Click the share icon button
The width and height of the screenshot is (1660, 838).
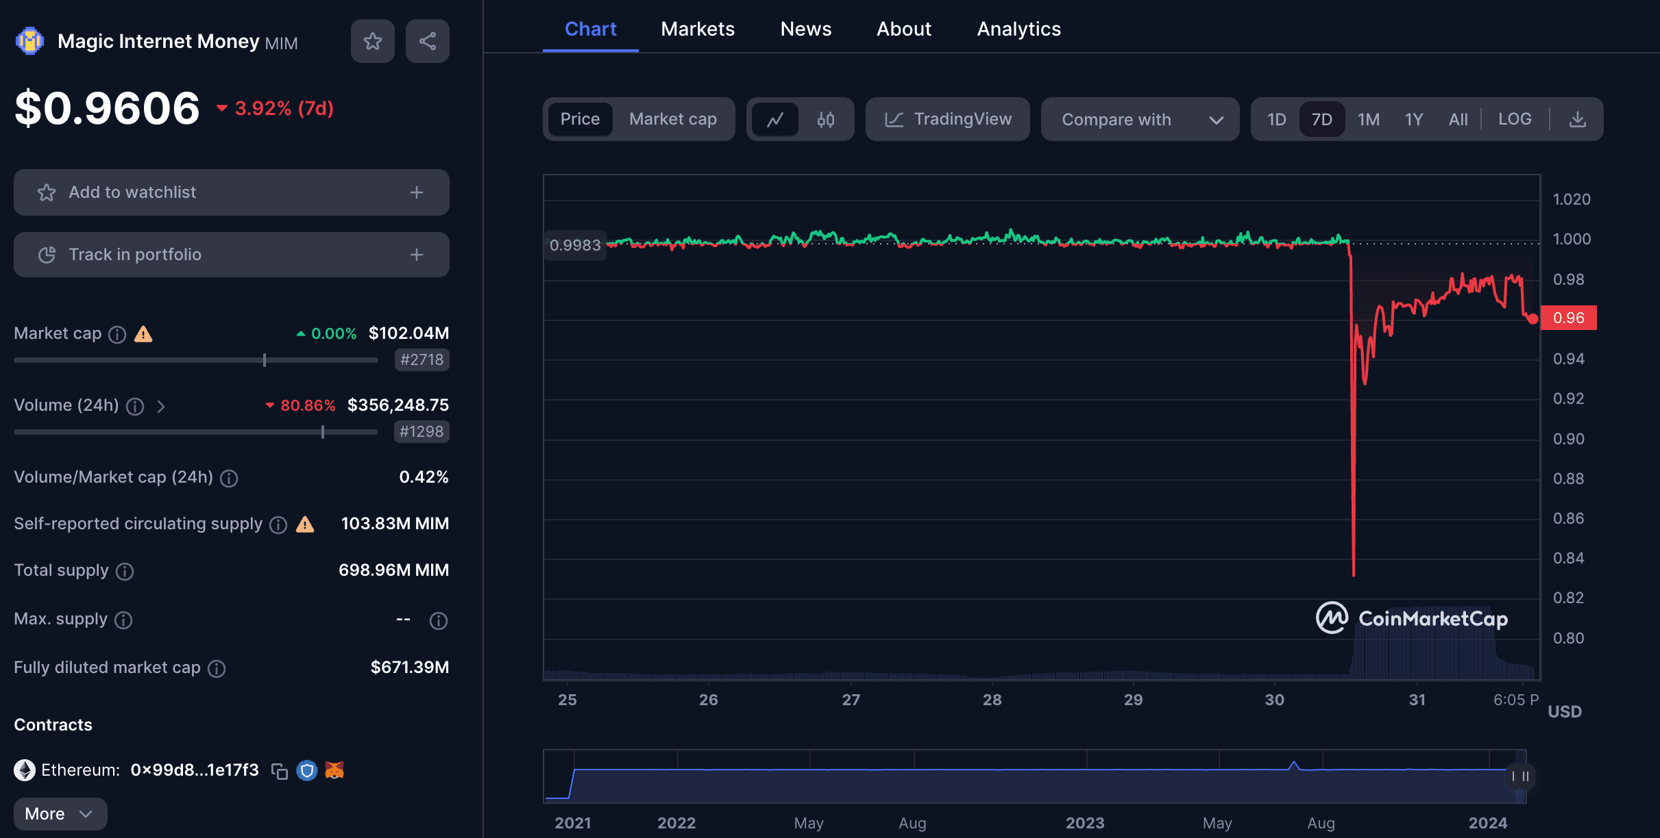[x=427, y=41]
